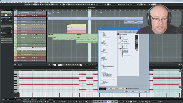183x103 pixels.
Task: Click OK in Preferences dialog
Action: (x=139, y=91)
